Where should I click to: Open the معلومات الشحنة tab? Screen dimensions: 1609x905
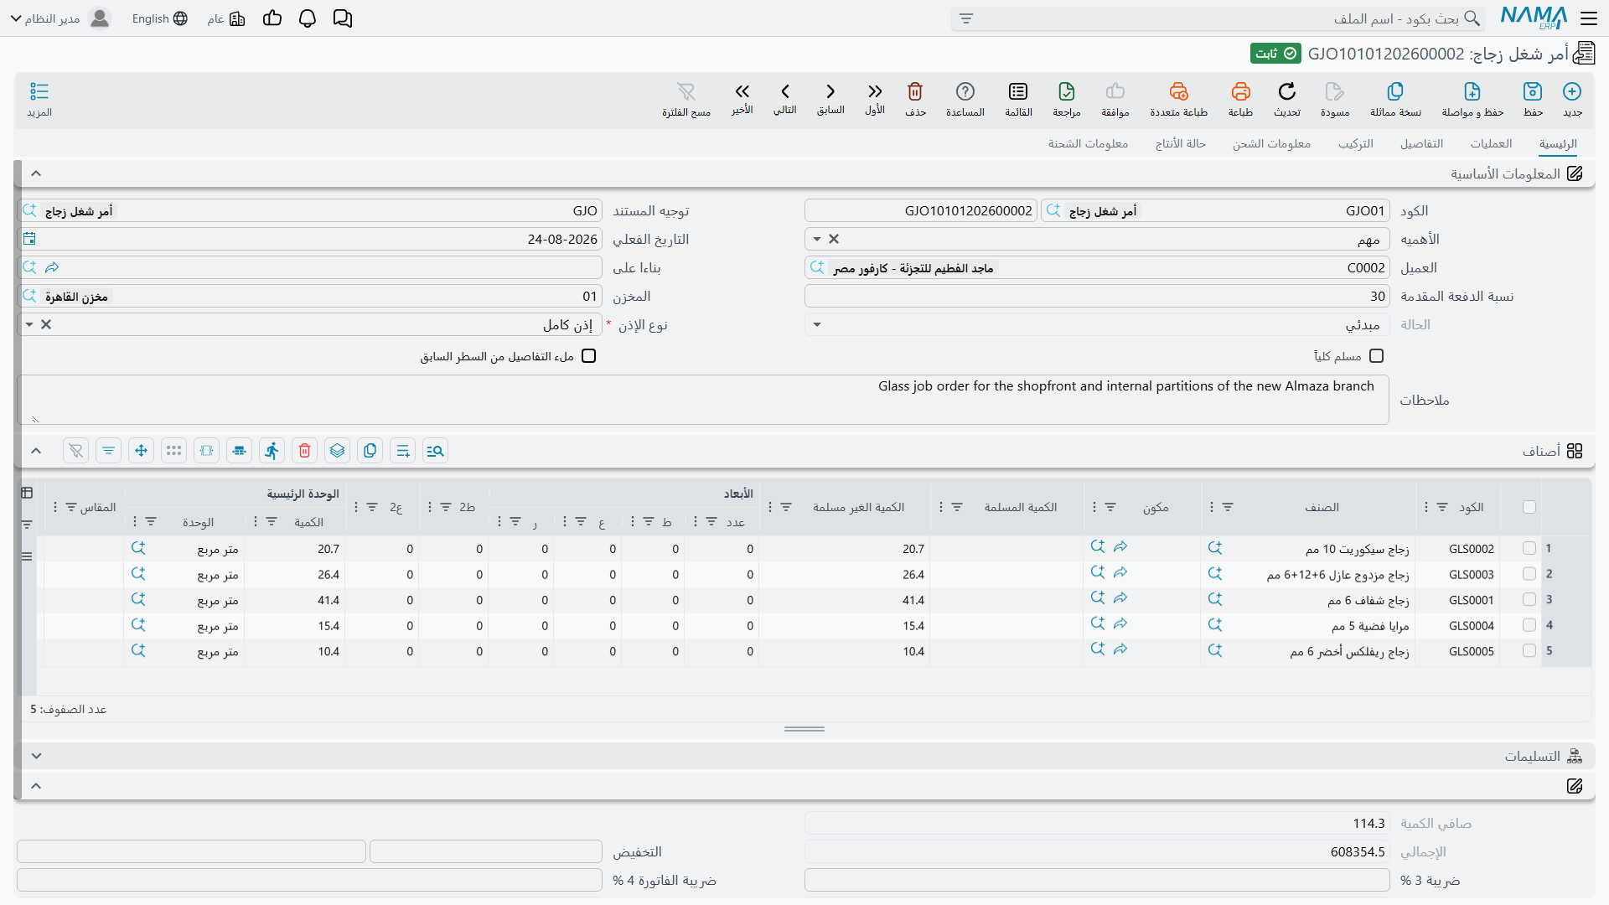1088,144
